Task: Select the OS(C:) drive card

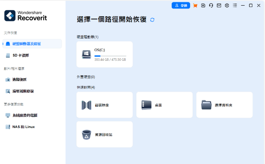Action: 105,54
